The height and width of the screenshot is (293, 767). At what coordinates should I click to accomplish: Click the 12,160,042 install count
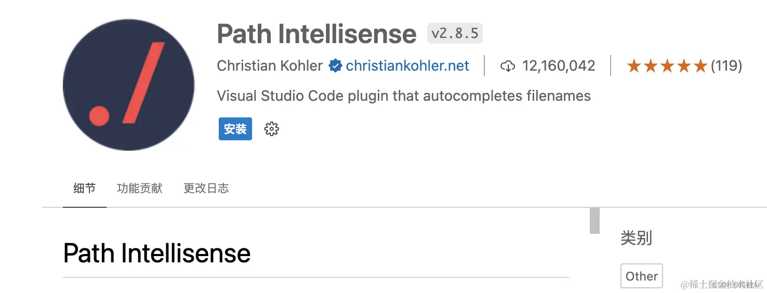[559, 66]
